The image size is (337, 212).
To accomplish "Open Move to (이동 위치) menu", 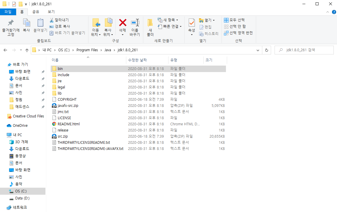I will [x=96, y=27].
